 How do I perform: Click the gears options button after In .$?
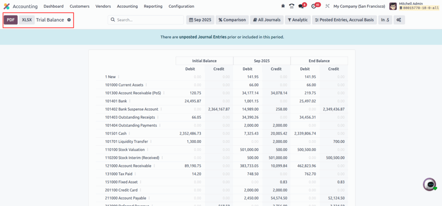399,20
